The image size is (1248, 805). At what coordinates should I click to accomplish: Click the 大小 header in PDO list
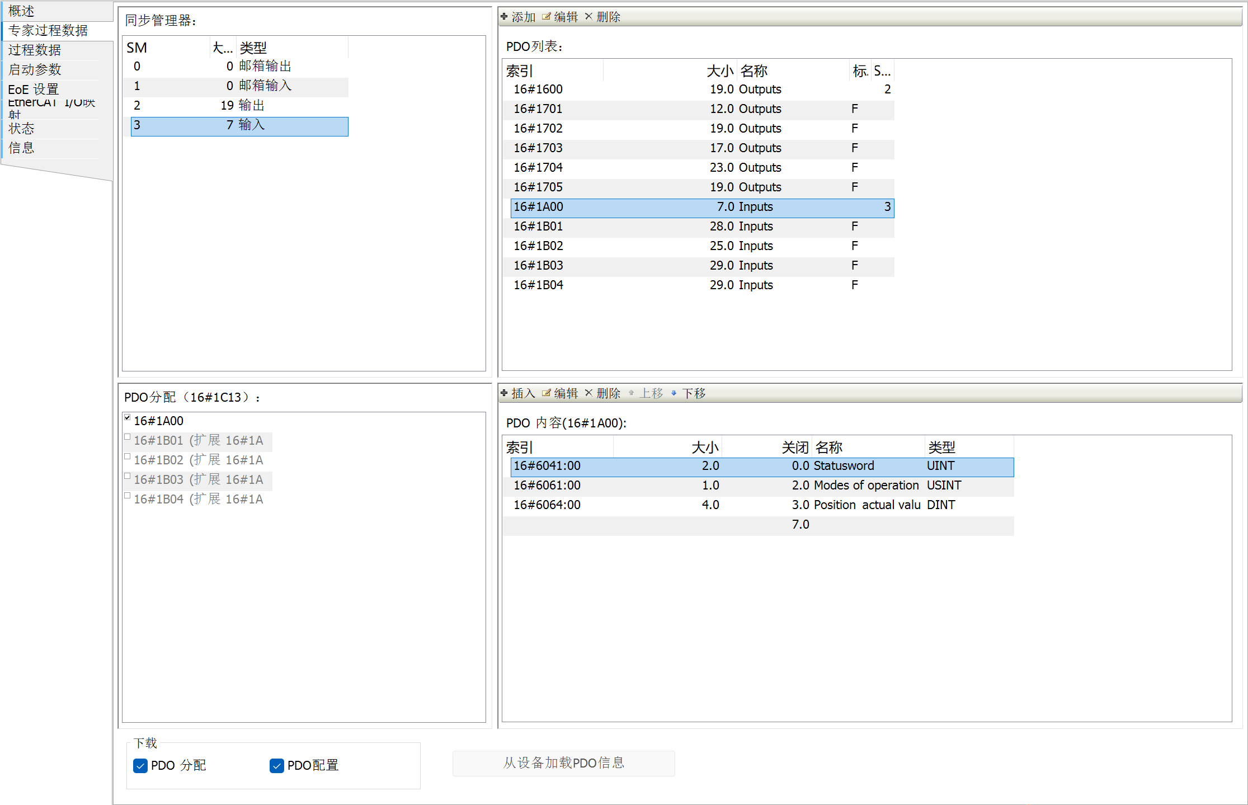[x=670, y=71]
